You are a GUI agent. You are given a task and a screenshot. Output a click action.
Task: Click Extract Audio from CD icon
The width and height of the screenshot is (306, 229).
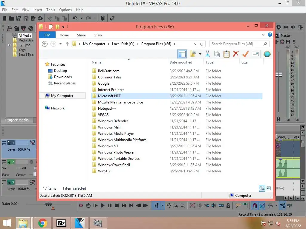tap(31, 28)
